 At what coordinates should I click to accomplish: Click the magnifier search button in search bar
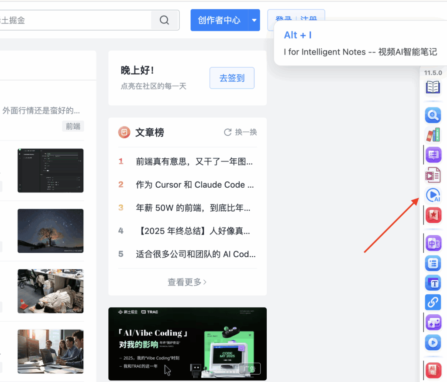point(165,20)
